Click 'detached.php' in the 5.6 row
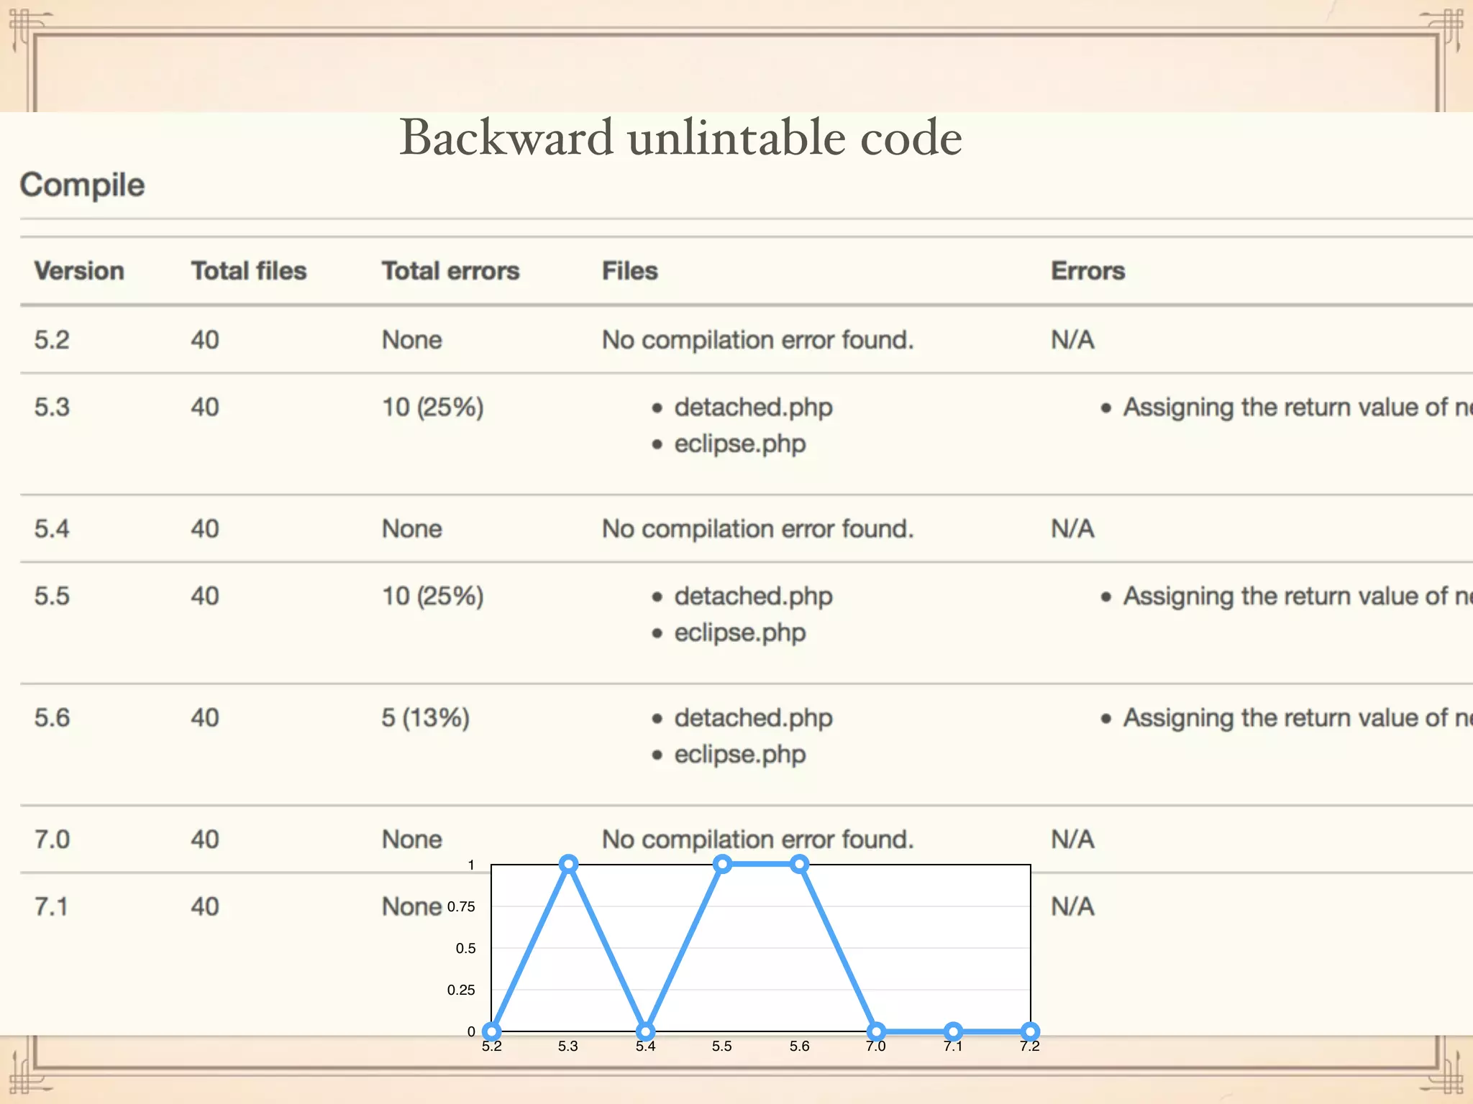 pos(753,718)
